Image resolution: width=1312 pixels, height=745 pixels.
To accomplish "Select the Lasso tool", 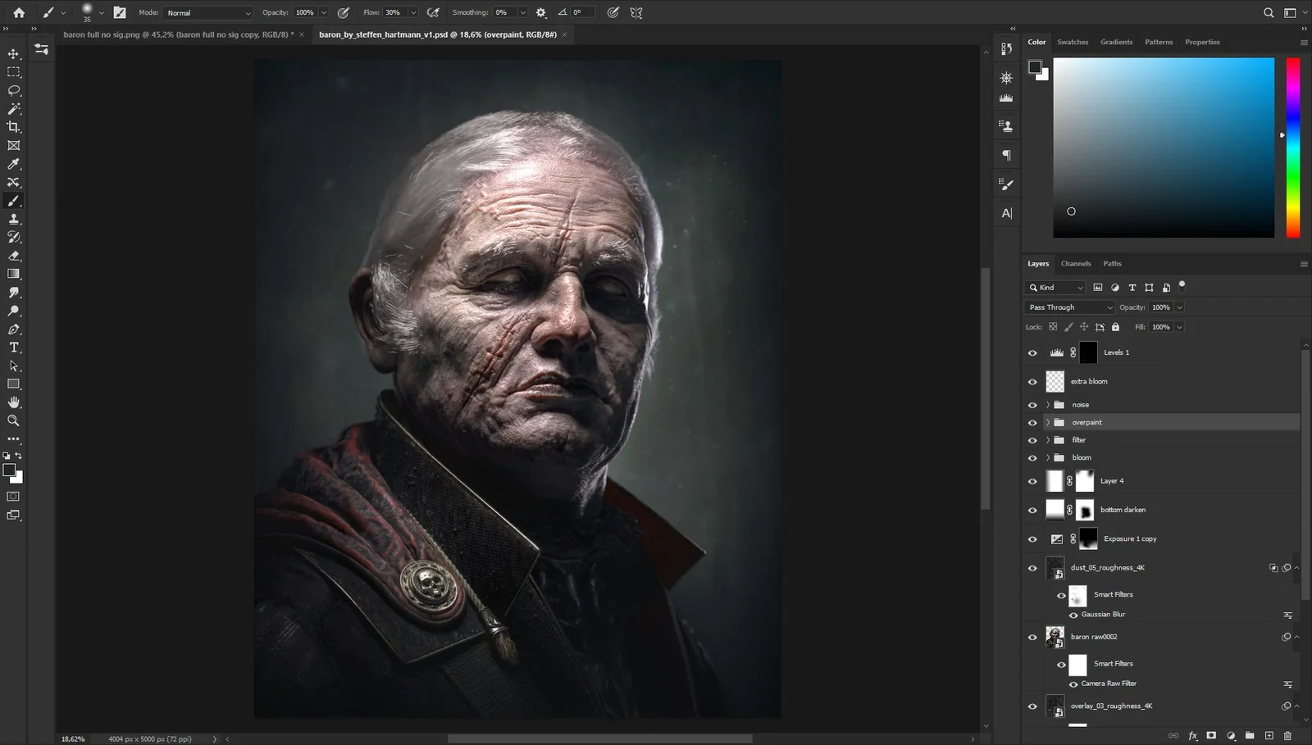I will pos(13,90).
